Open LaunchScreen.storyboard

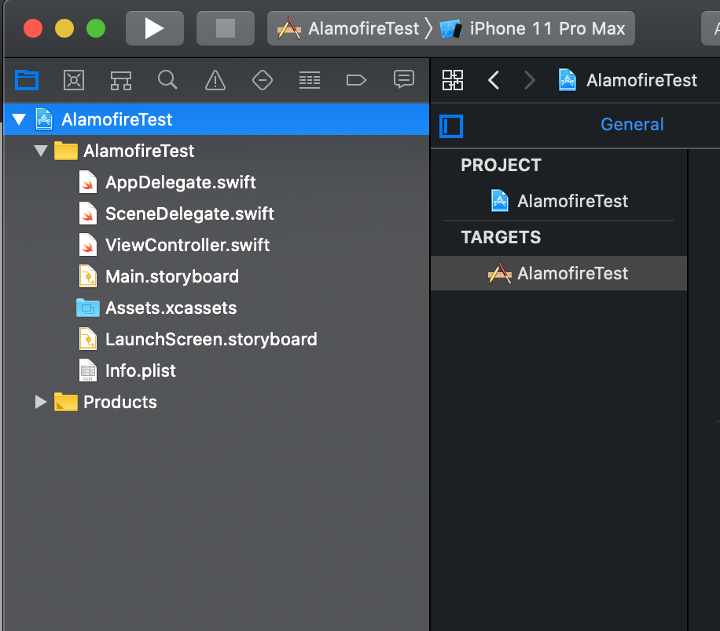tap(211, 339)
